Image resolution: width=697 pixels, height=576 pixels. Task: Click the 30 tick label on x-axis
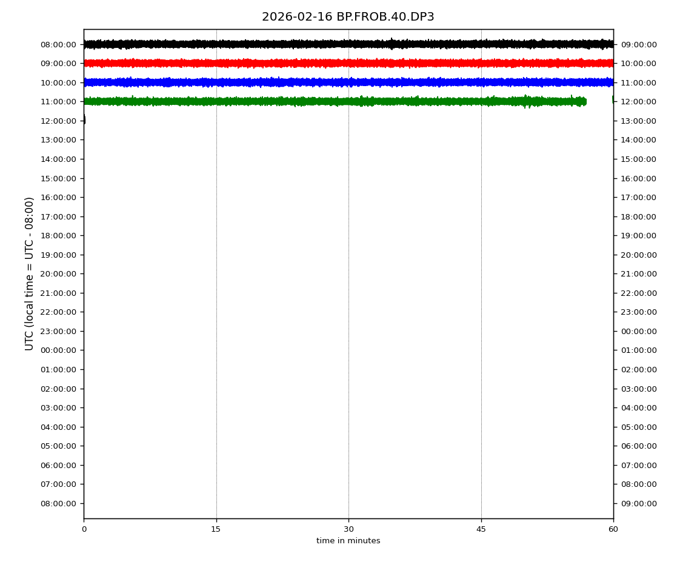tap(348, 529)
